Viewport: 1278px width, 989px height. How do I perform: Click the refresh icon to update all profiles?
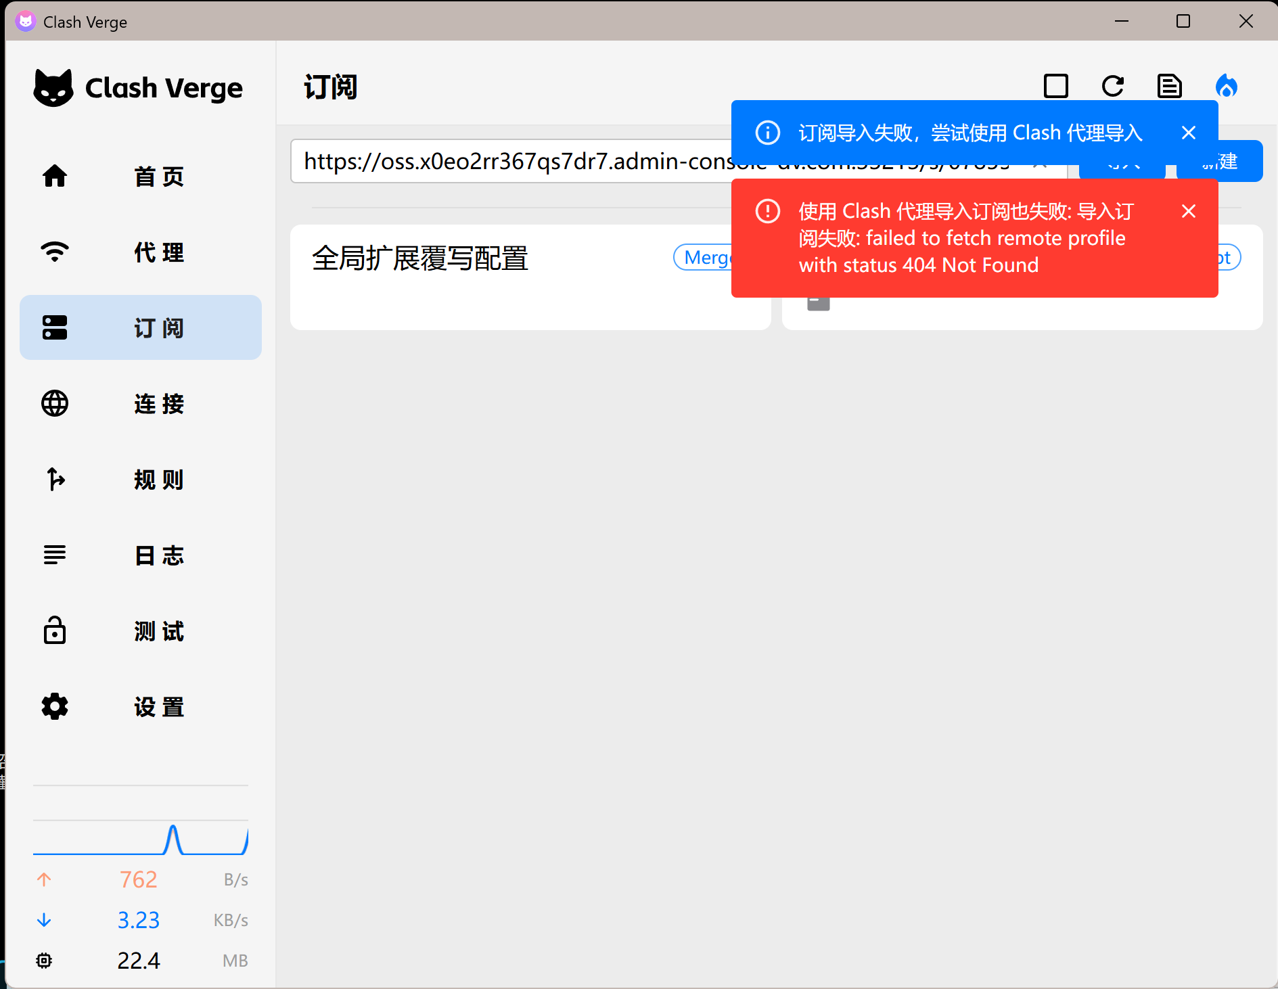(1112, 87)
